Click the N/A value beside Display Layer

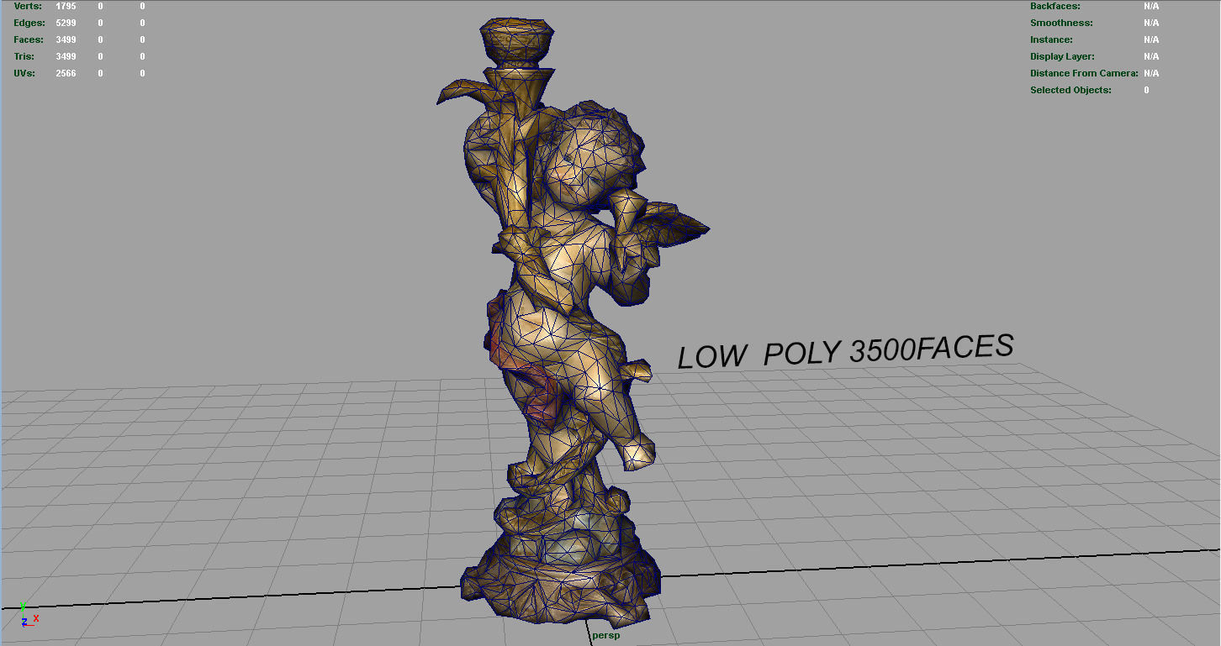[1151, 56]
